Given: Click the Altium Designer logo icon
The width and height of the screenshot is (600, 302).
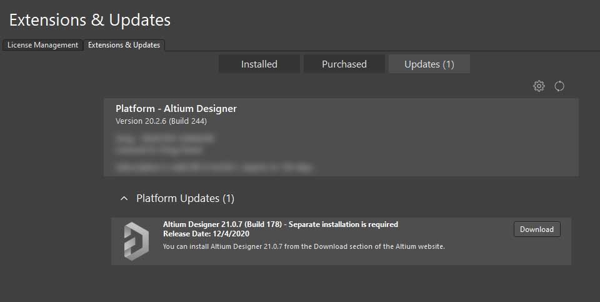Looking at the screenshot, I should pyautogui.click(x=136, y=241).
